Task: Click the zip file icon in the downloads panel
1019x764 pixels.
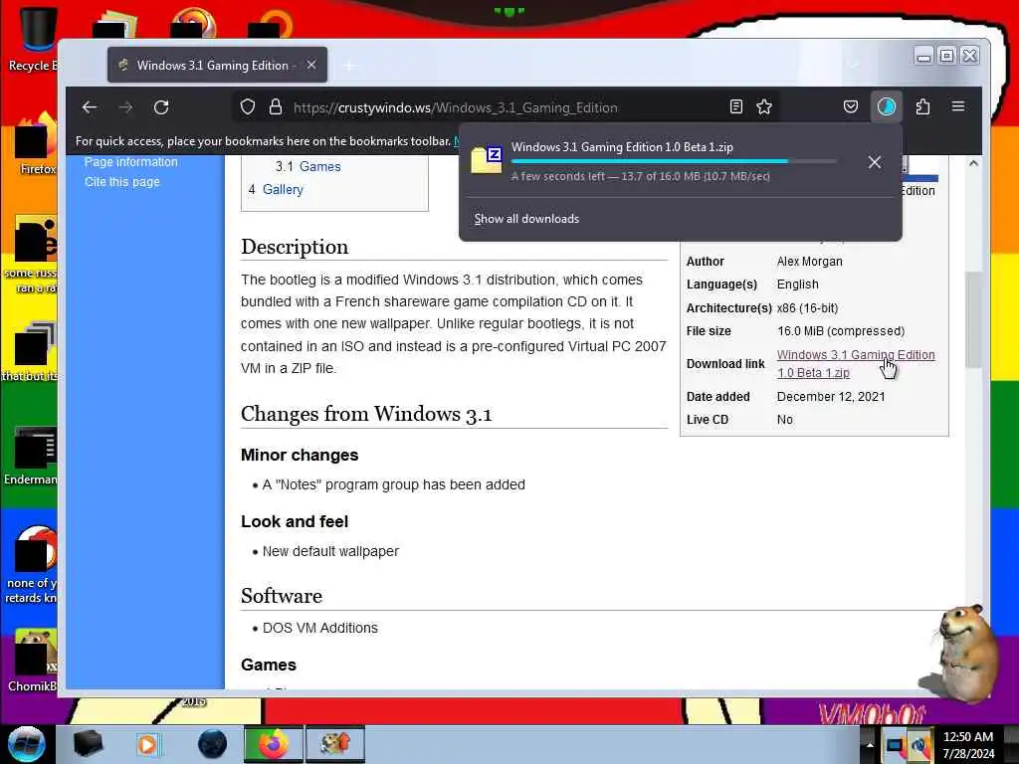Action: [486, 160]
